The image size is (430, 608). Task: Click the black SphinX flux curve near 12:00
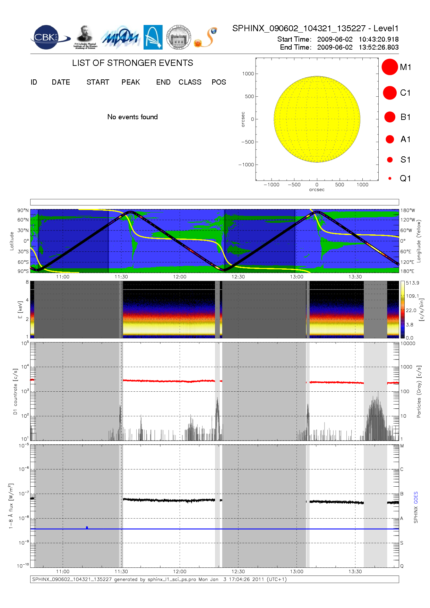(x=180, y=500)
